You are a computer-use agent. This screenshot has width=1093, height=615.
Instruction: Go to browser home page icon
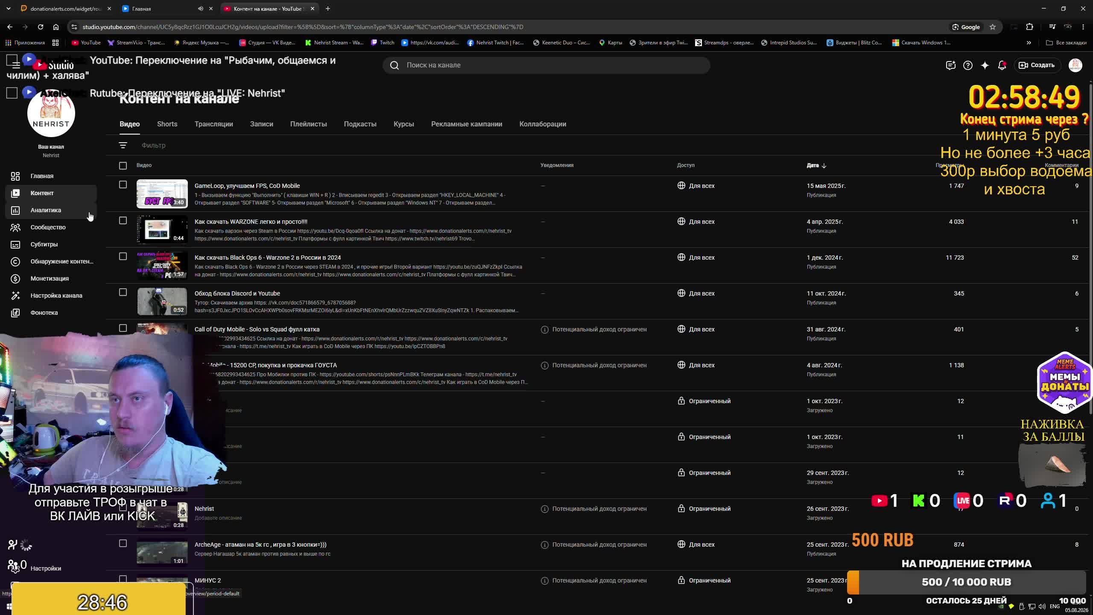coord(56,27)
